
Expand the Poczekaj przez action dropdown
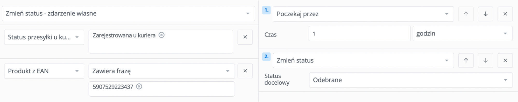[x=363, y=14]
